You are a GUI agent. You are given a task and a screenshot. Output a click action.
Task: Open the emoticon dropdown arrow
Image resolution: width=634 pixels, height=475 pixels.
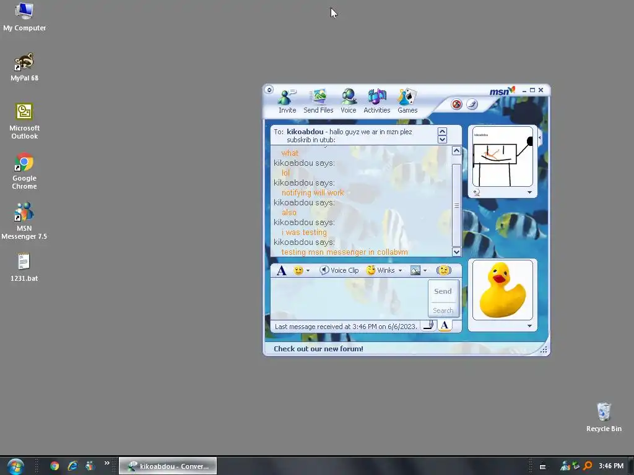pyautogui.click(x=308, y=271)
